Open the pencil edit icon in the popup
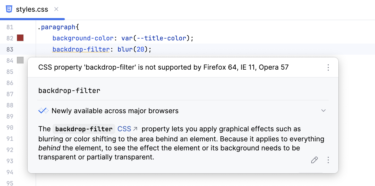This screenshot has width=375, height=186. coord(314,160)
